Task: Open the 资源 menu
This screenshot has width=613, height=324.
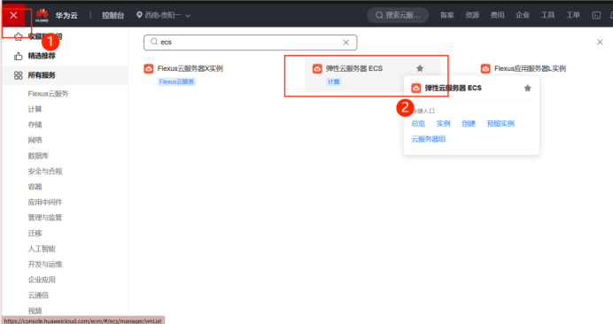Action: tap(472, 15)
